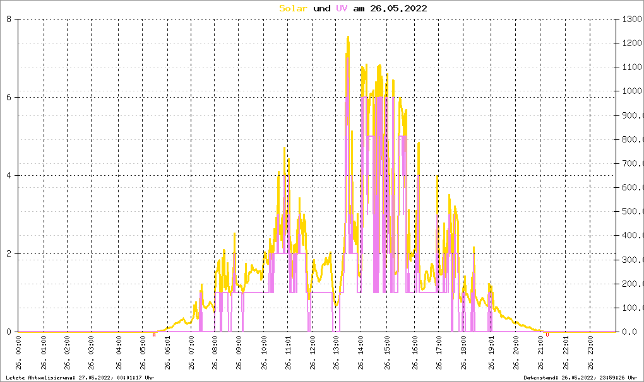Click time label "26. 14:00"
This screenshot has width=644, height=382.
coord(361,352)
